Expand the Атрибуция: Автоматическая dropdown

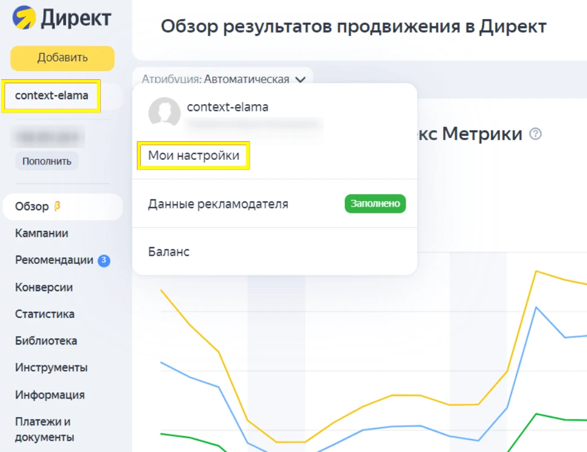[223, 79]
